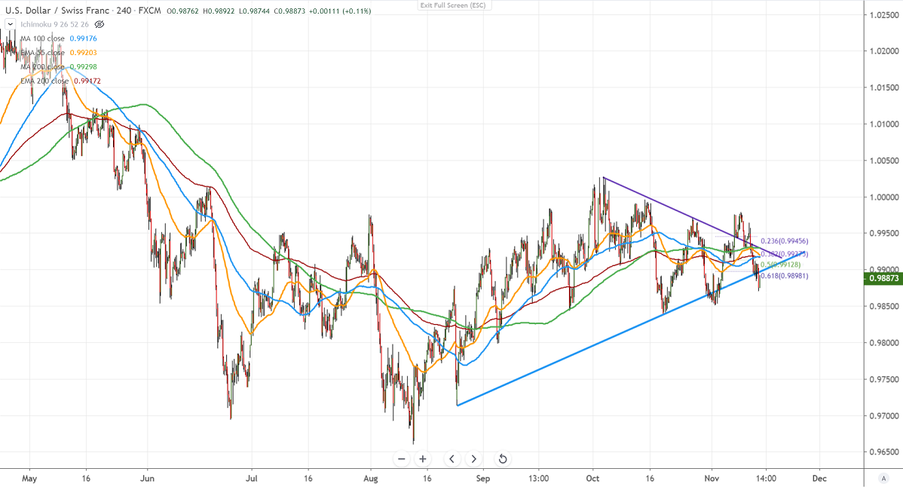Click Exit Full Screen (ESC) label

coord(453,5)
